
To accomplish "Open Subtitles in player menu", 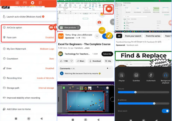I will (136, 77).
